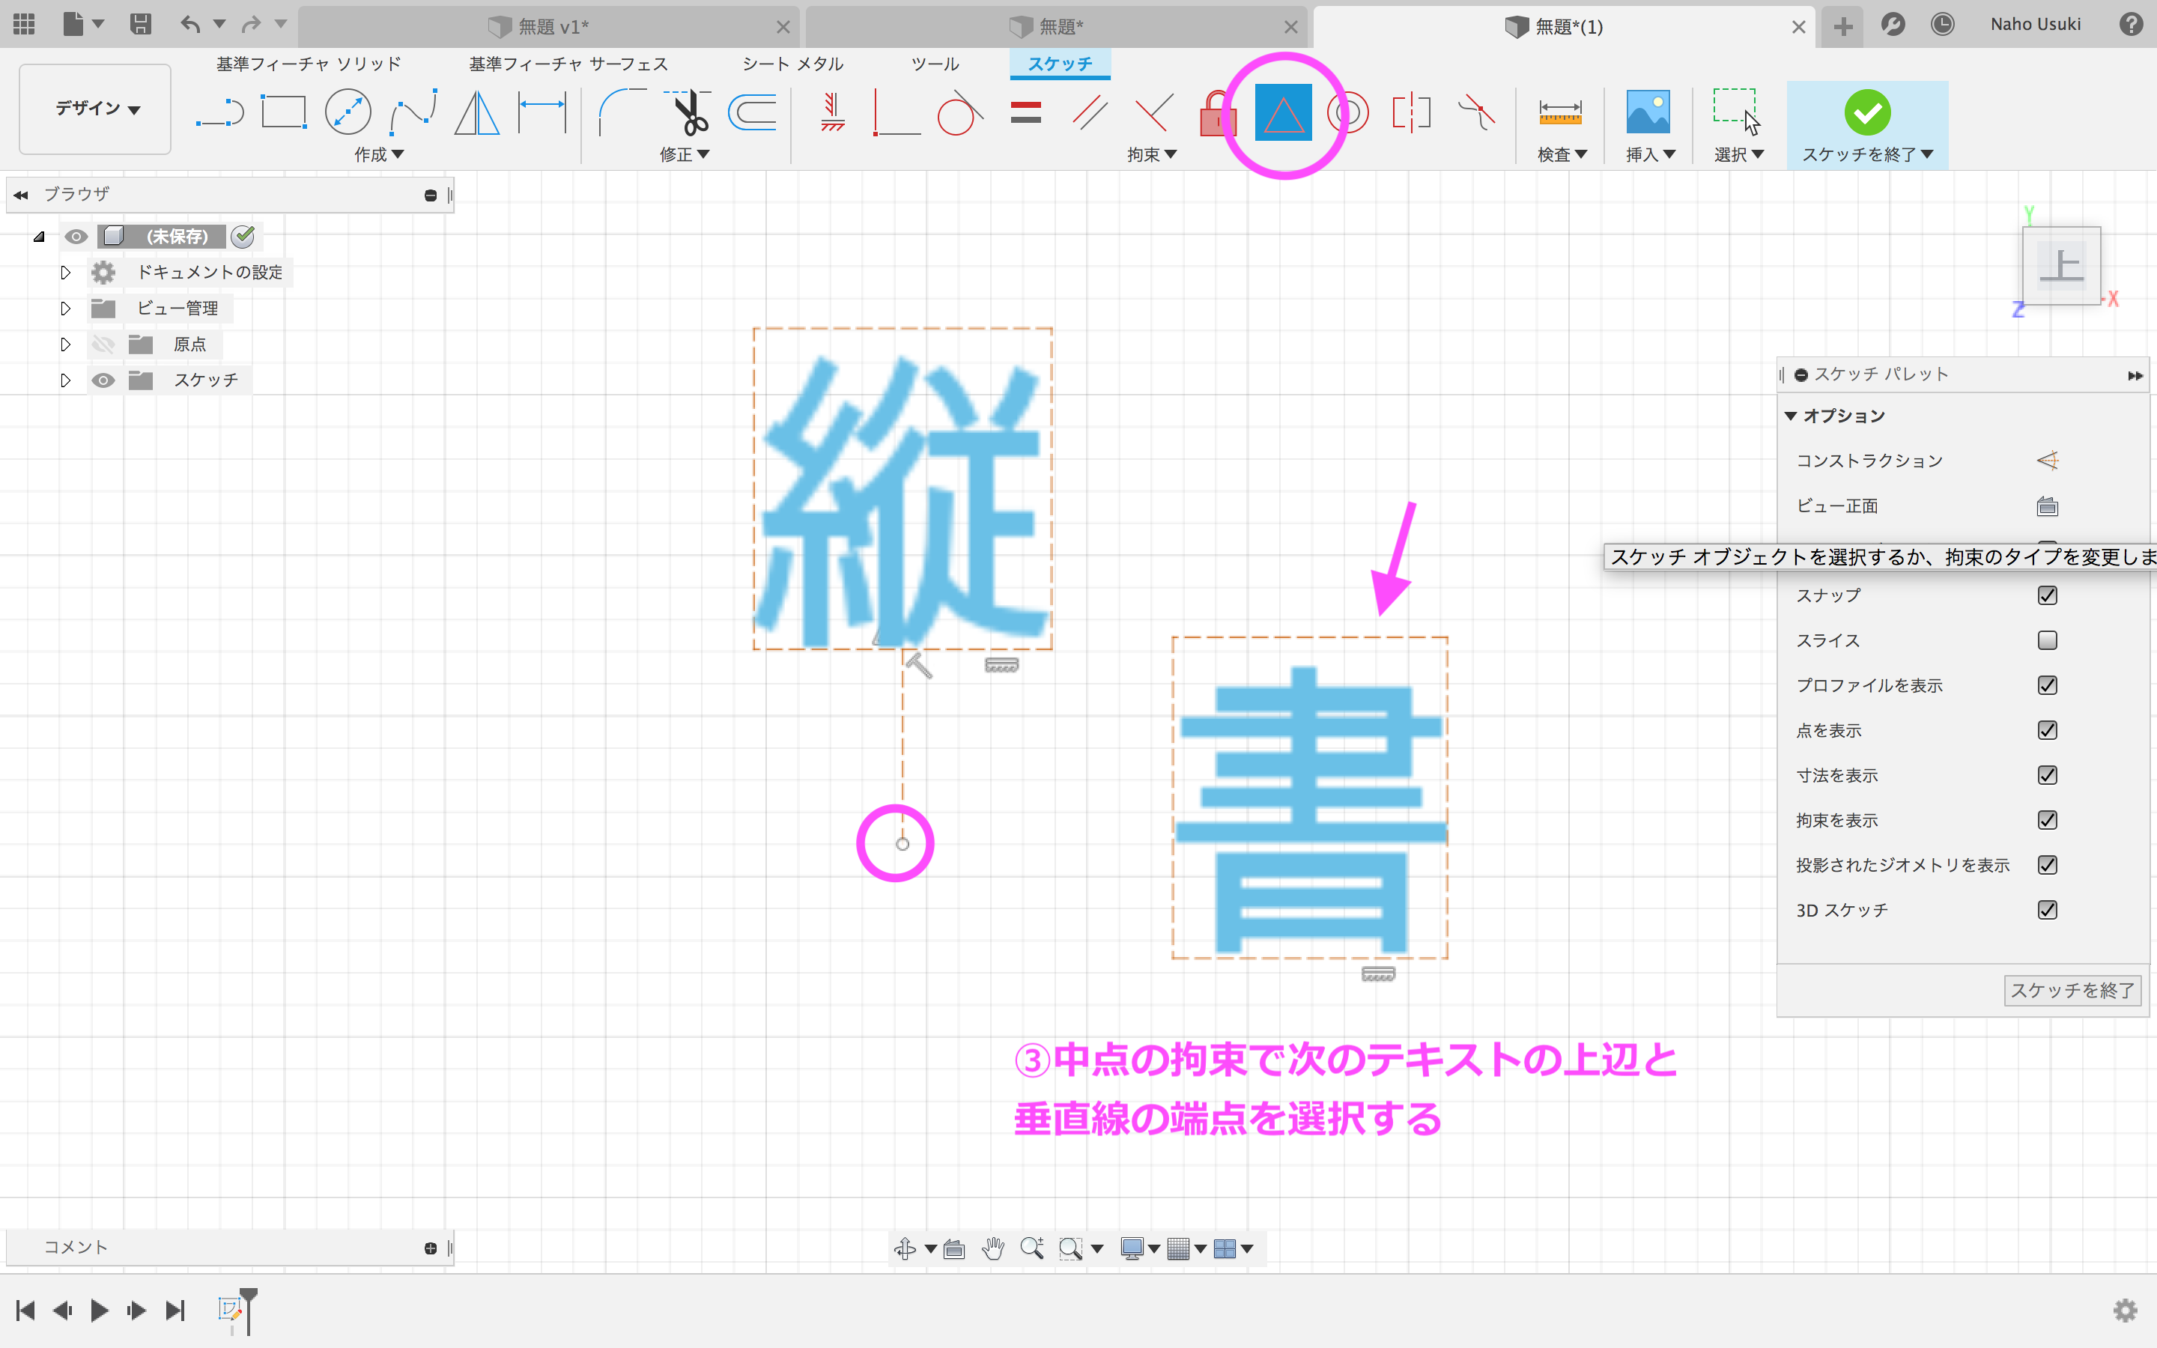Select the Rectangle sketch tool
Viewport: 2157px width, 1348px height.
click(x=283, y=113)
